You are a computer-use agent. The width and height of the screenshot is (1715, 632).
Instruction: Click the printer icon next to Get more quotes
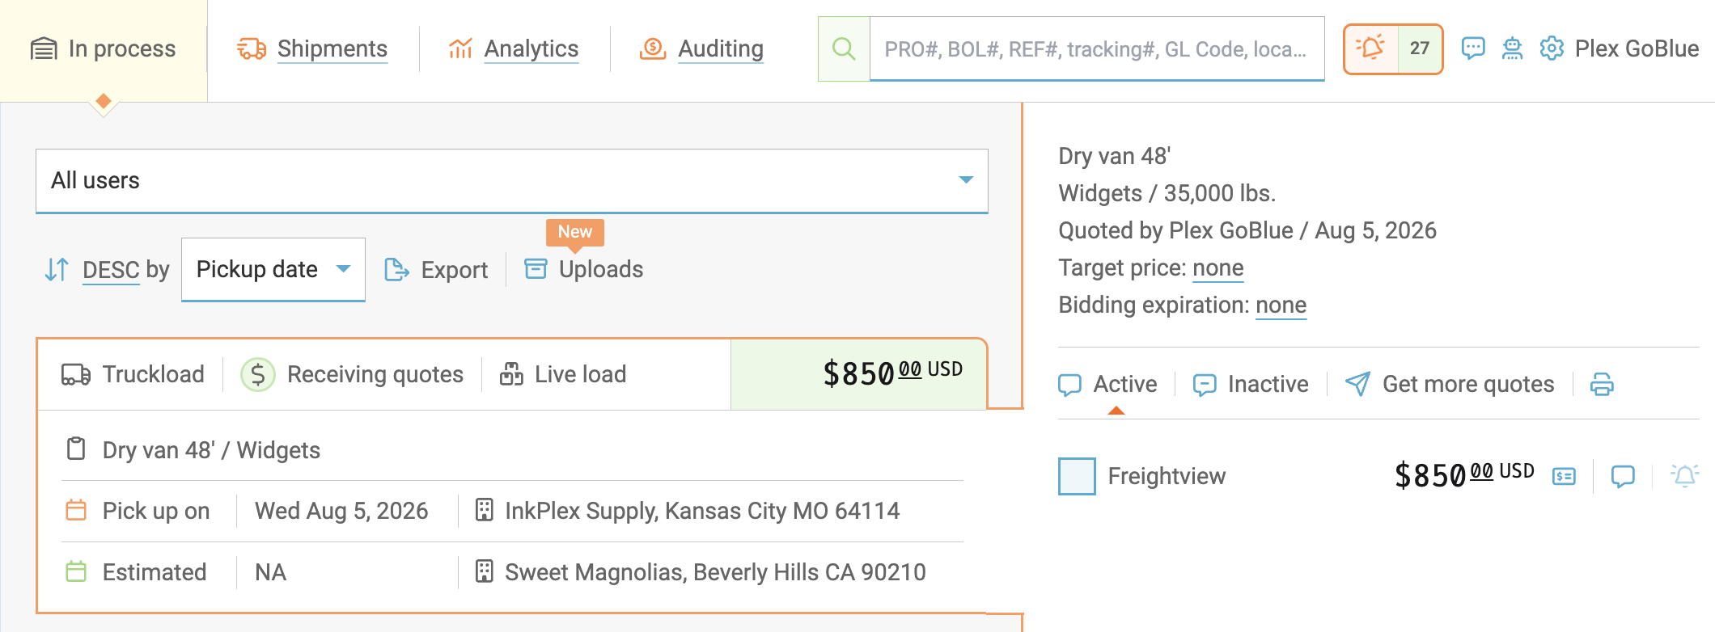[x=1602, y=384]
